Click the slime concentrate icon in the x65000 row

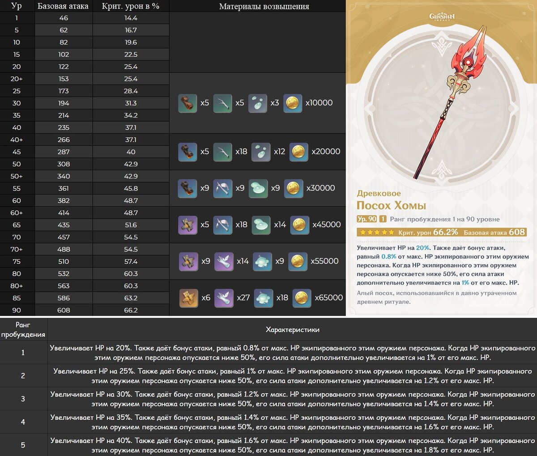point(264,298)
